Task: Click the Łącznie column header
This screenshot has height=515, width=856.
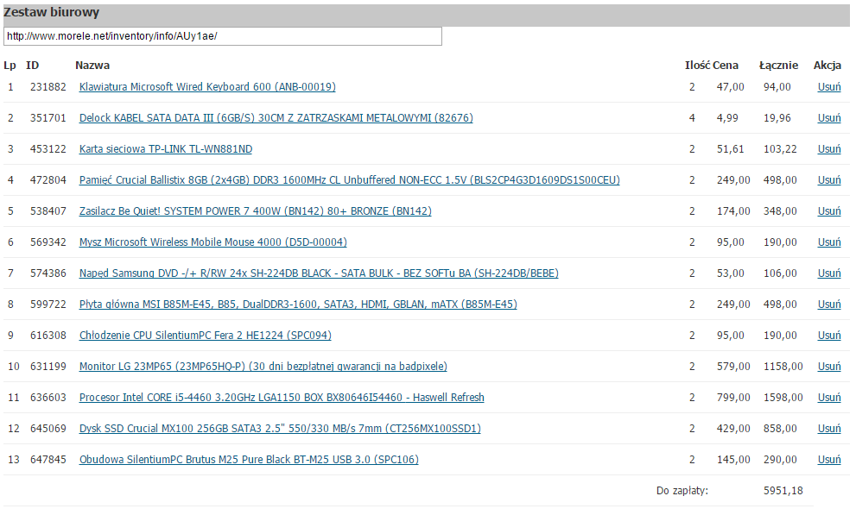Action: tap(778, 66)
